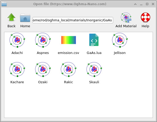Click the "Help" toolbar label
This screenshot has width=157, height=122.
[x=145, y=26]
